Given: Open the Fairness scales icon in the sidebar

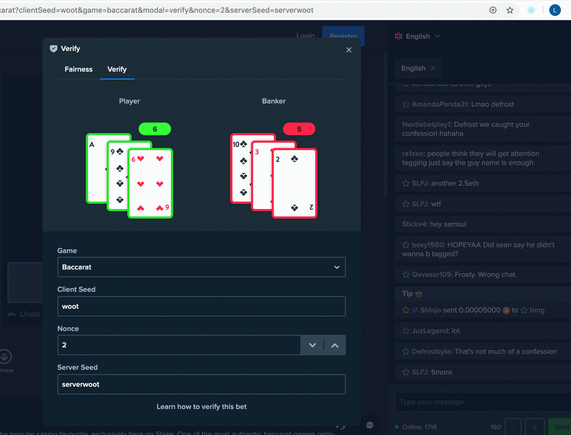Looking at the screenshot, I should [5, 356].
